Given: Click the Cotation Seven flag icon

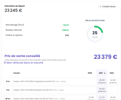Looking at the screenshot, I should coord(100,7).
